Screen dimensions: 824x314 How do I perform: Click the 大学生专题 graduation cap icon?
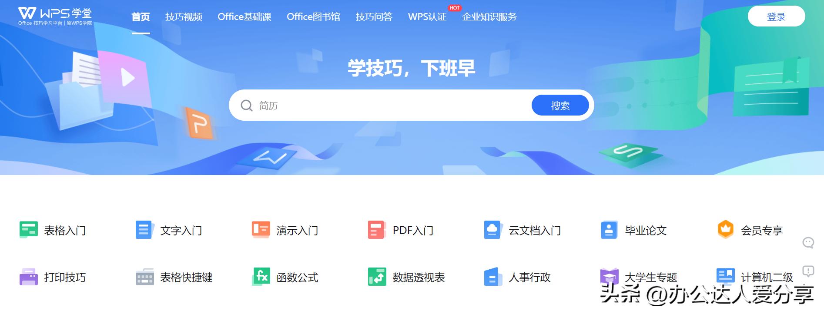609,277
